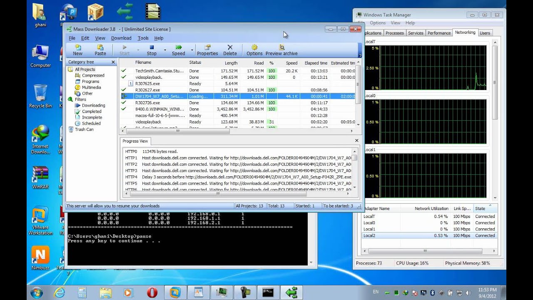Open the Options menu in Task Manager
Image resolution: width=533 pixels, height=300 pixels.
[377, 23]
